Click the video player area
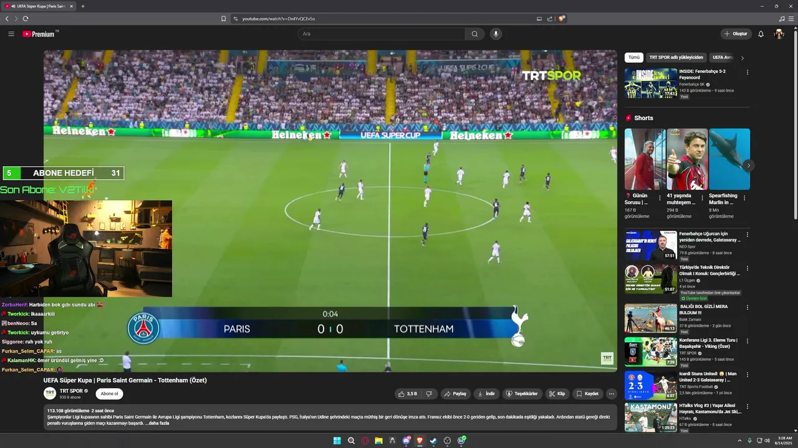The width and height of the screenshot is (798, 448). point(330,211)
